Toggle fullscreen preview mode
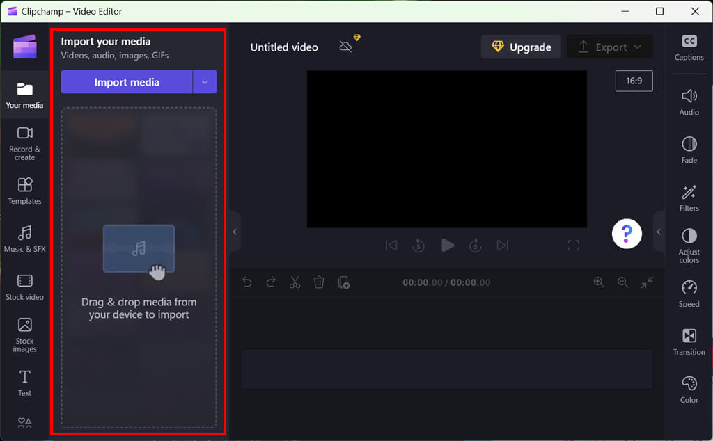The height and width of the screenshot is (441, 713). 573,245
